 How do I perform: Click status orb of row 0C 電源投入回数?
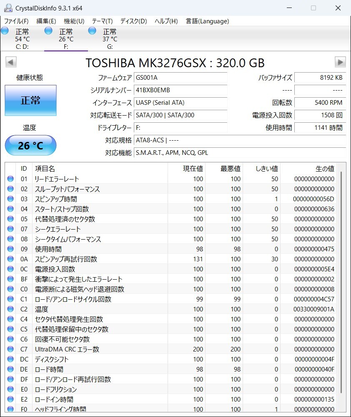[10, 269]
